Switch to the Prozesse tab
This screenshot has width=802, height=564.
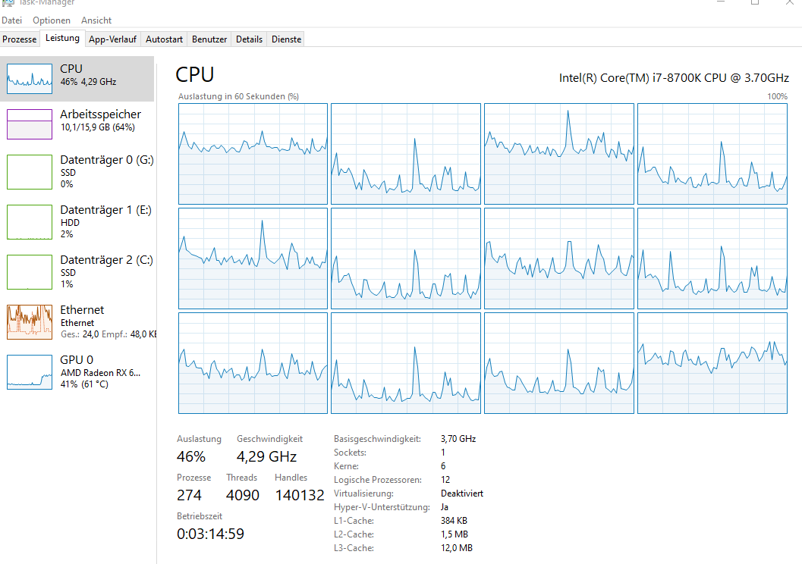(20, 39)
